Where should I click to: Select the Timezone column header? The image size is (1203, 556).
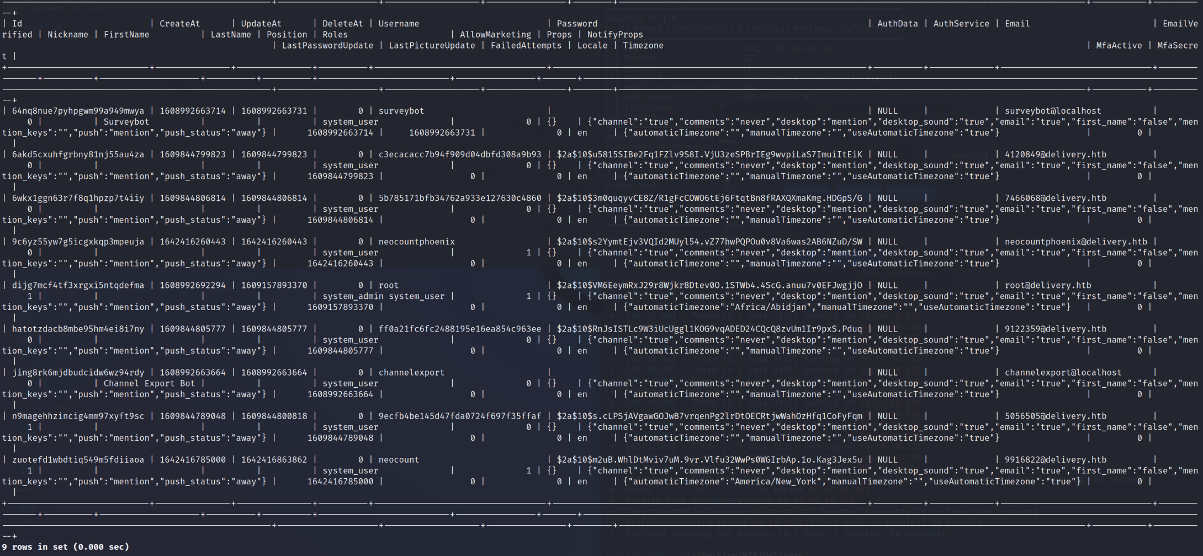643,46
